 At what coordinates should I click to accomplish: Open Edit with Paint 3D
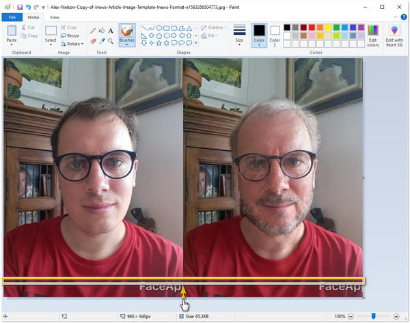394,36
